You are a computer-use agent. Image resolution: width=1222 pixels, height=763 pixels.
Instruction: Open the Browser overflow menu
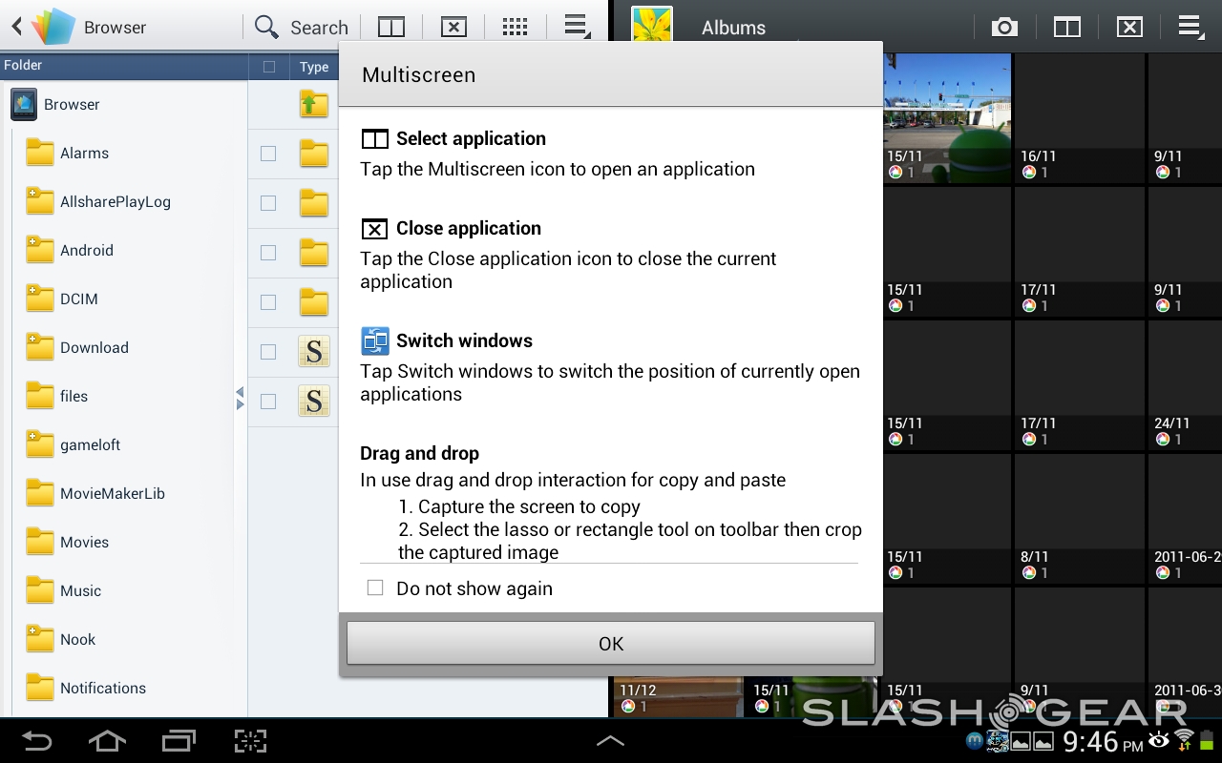576,28
